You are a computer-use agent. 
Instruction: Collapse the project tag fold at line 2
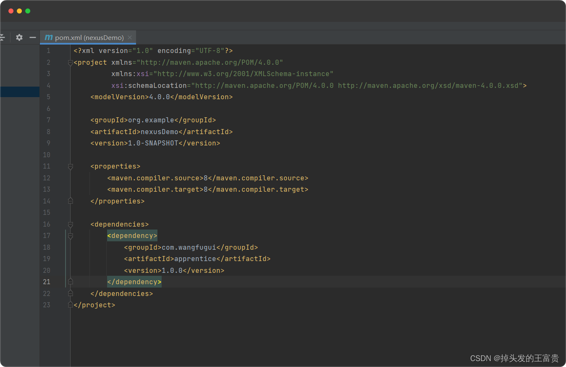pyautogui.click(x=71, y=63)
